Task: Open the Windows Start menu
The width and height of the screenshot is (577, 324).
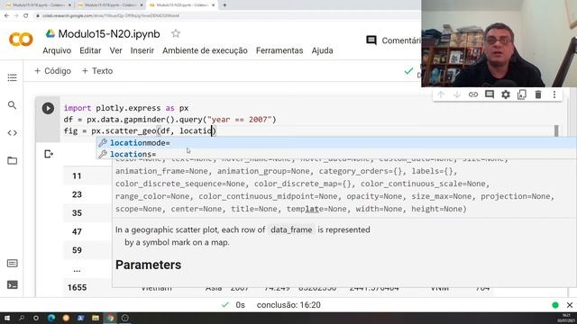Action: tap(7, 318)
